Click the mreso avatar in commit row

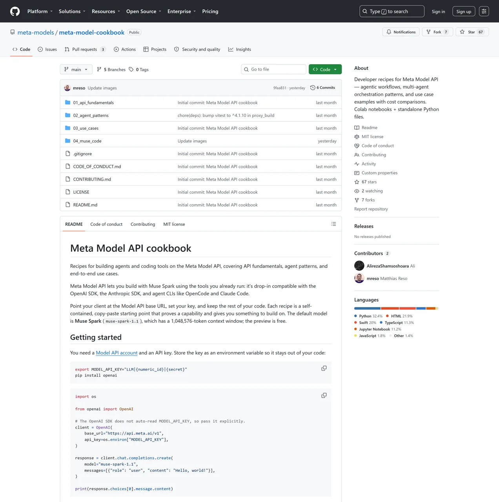point(67,88)
